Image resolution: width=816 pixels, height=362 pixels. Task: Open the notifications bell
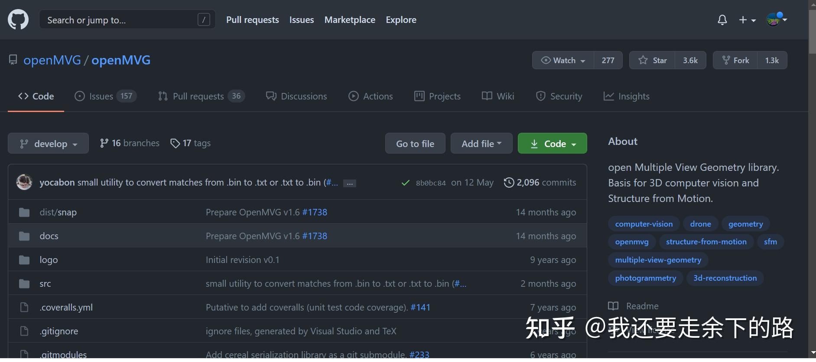point(722,20)
